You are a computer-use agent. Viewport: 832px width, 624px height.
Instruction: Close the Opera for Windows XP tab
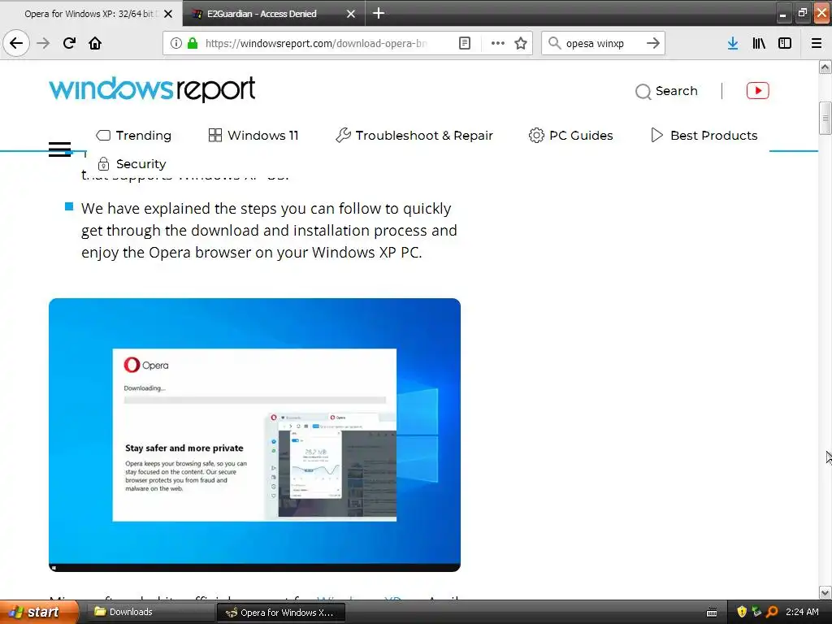[168, 14]
